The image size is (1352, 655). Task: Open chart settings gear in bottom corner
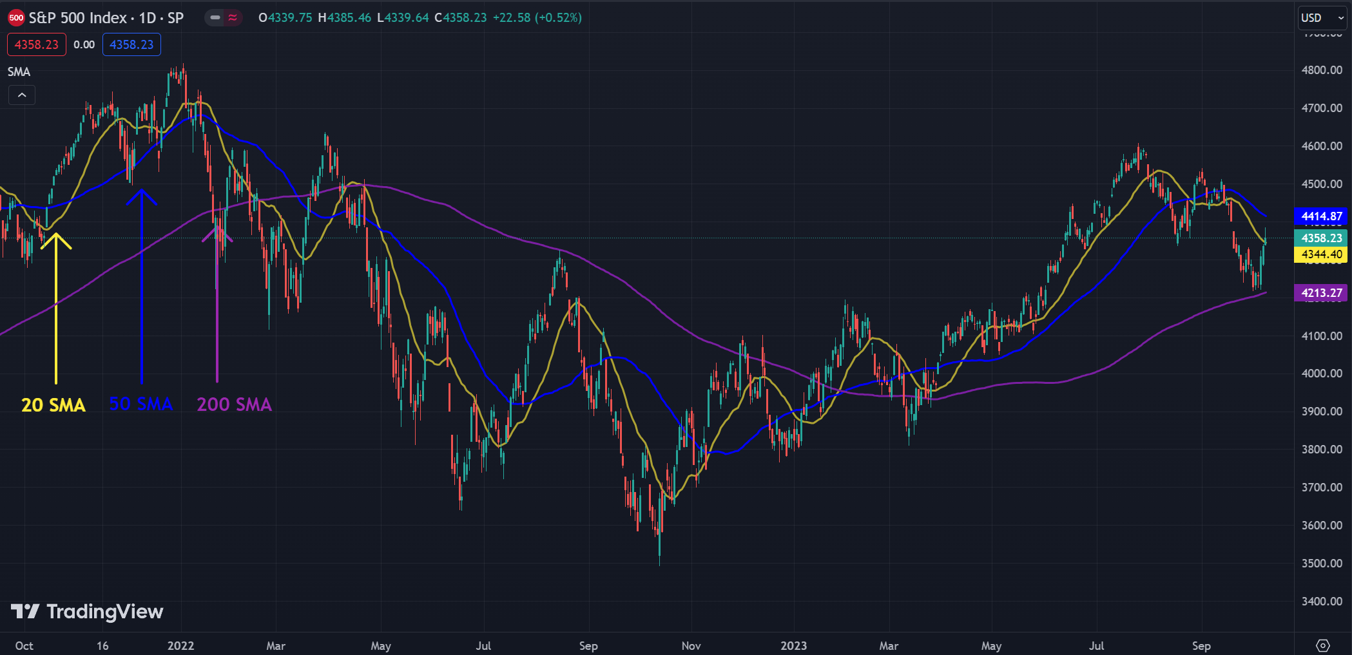pyautogui.click(x=1322, y=645)
